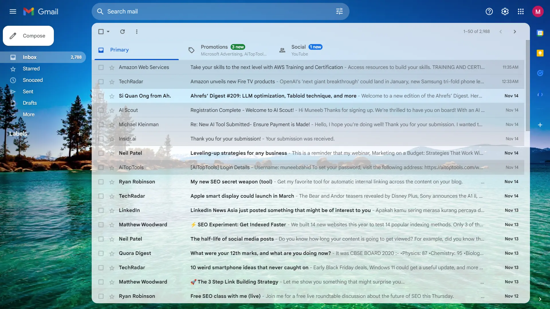Click the 1 new Social badge
The image size is (550, 309).
tap(315, 47)
